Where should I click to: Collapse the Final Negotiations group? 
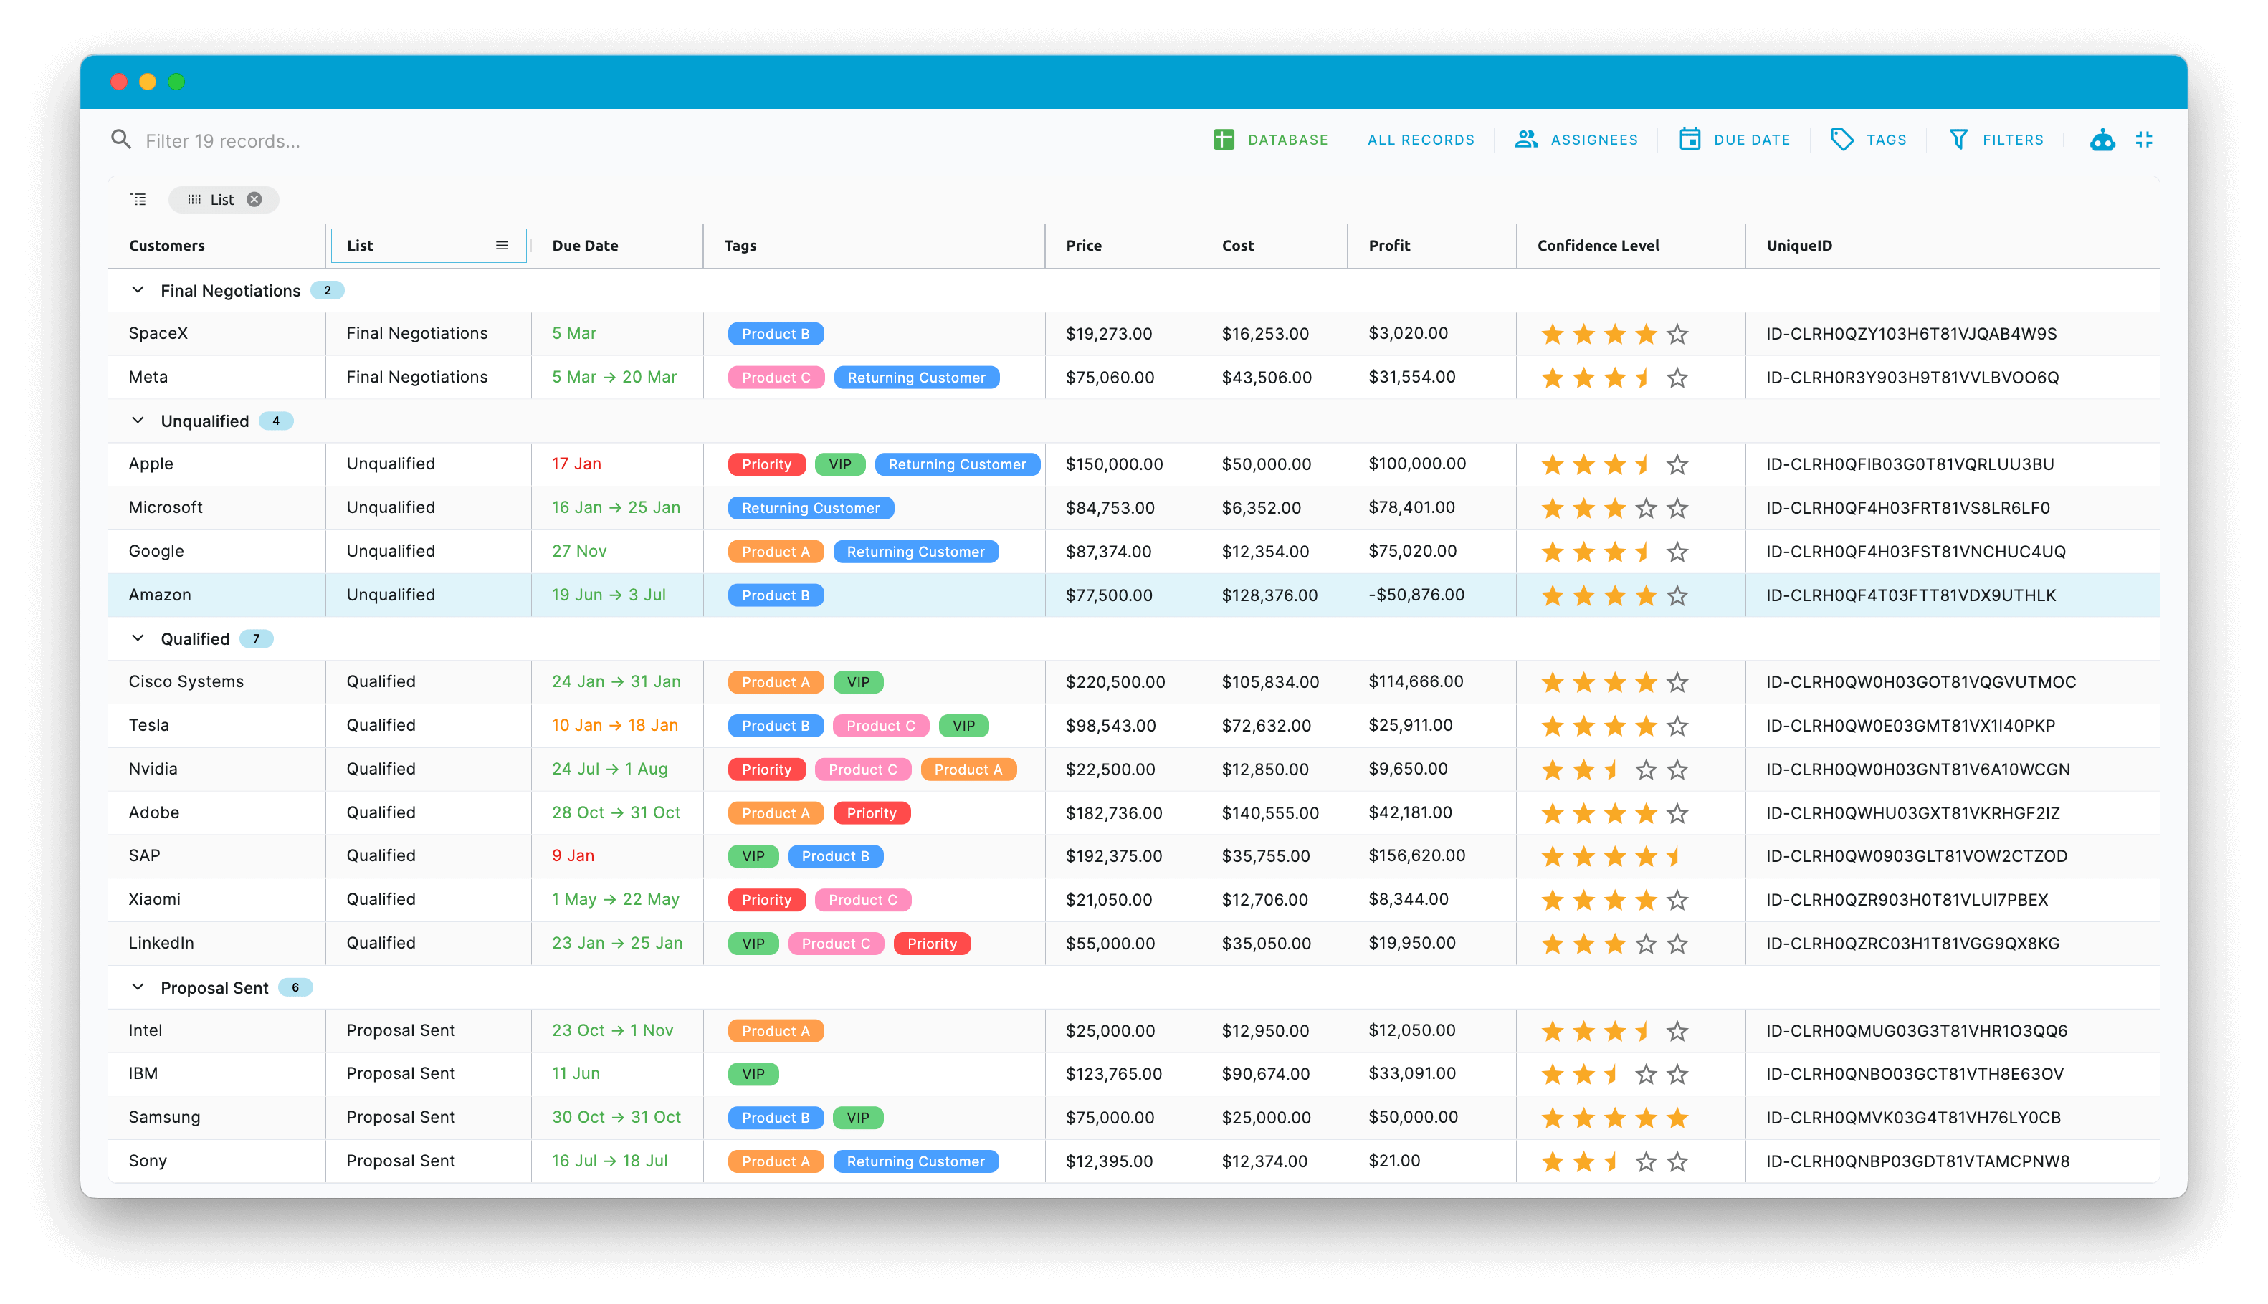137,289
